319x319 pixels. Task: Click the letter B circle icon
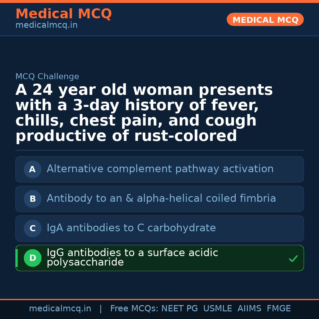pyautogui.click(x=32, y=199)
